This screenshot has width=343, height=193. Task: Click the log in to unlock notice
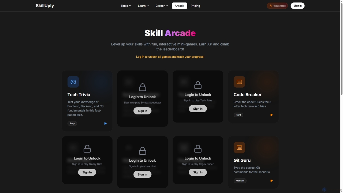click(x=170, y=57)
